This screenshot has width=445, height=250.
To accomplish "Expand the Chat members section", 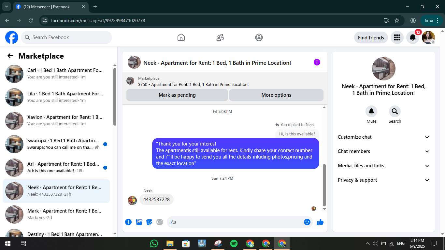I will (x=384, y=151).
